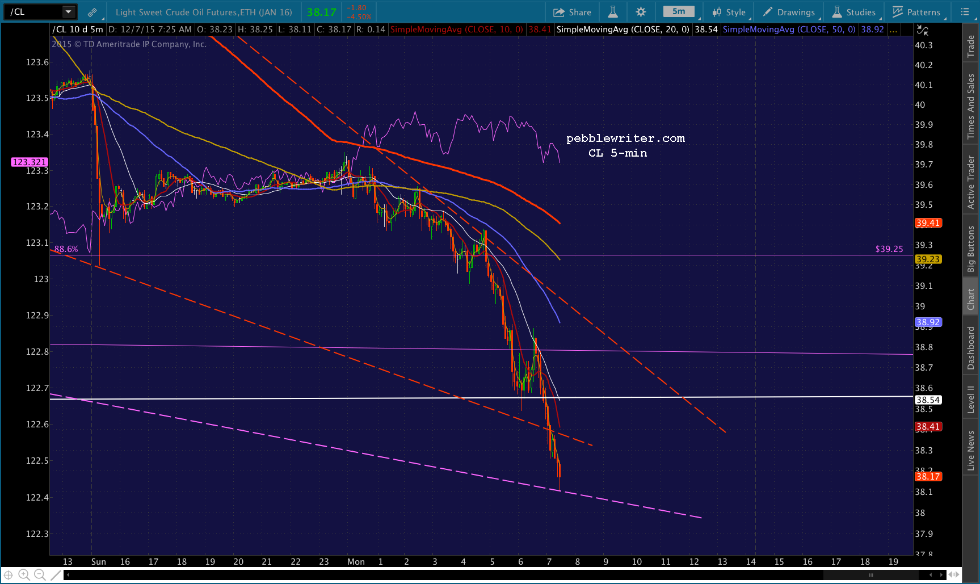This screenshot has width=980, height=584.
Task: Click the study labels overflow ellipsis
Action: [893, 30]
